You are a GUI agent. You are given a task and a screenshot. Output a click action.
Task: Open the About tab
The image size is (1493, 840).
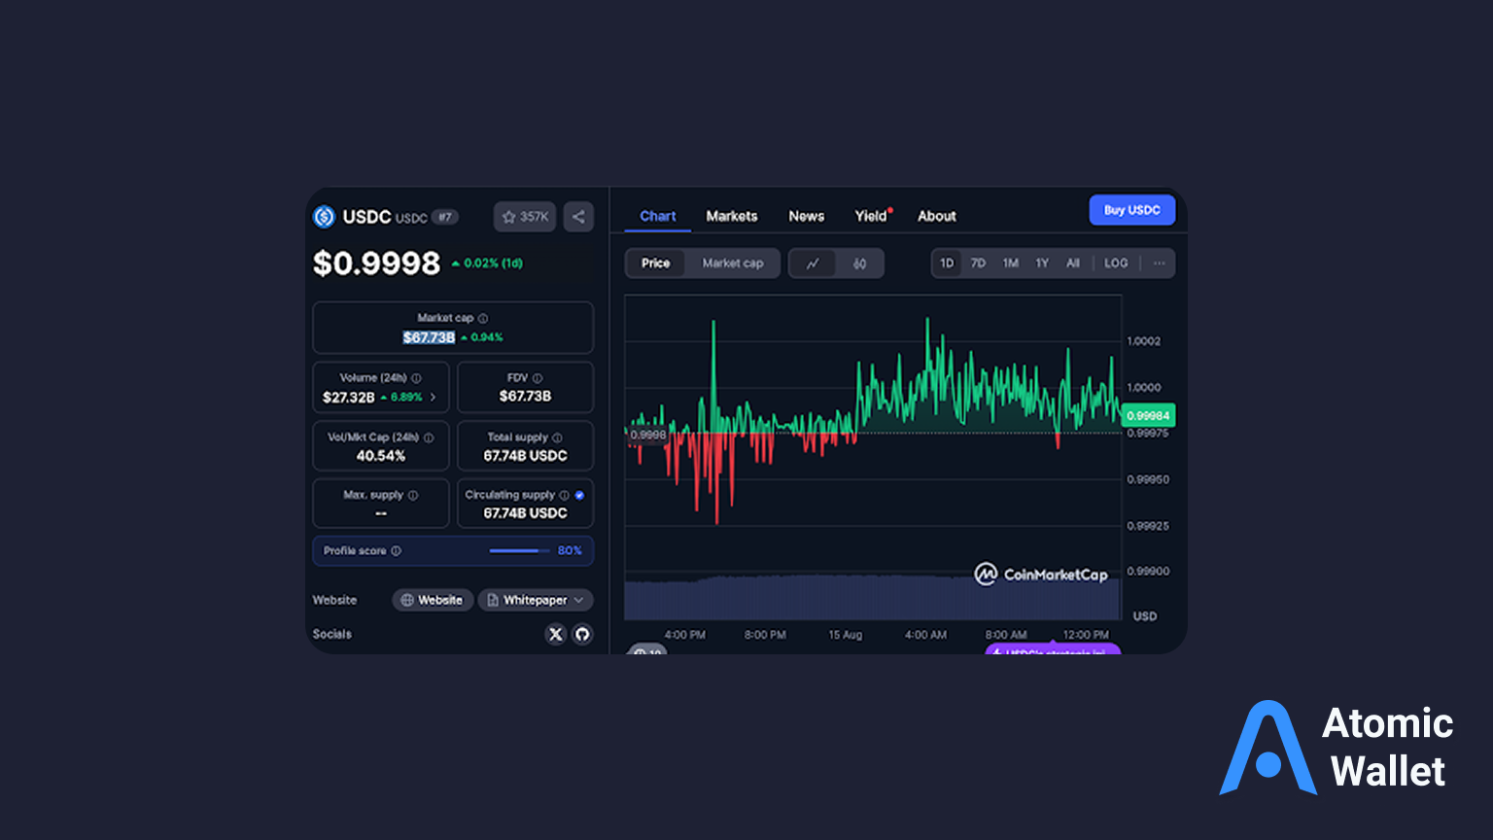937,216
